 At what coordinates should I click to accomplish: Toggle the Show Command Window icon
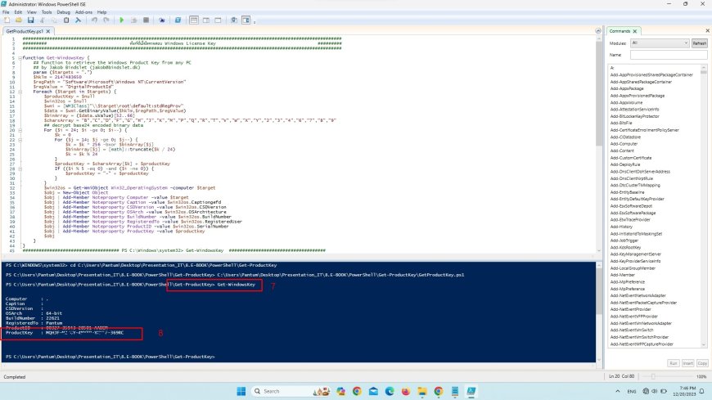[234, 20]
